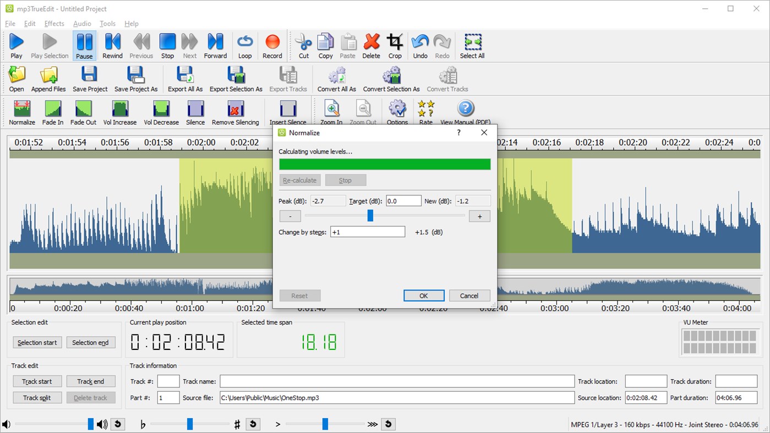Click the Rate icon
The height and width of the screenshot is (433, 770).
(425, 112)
